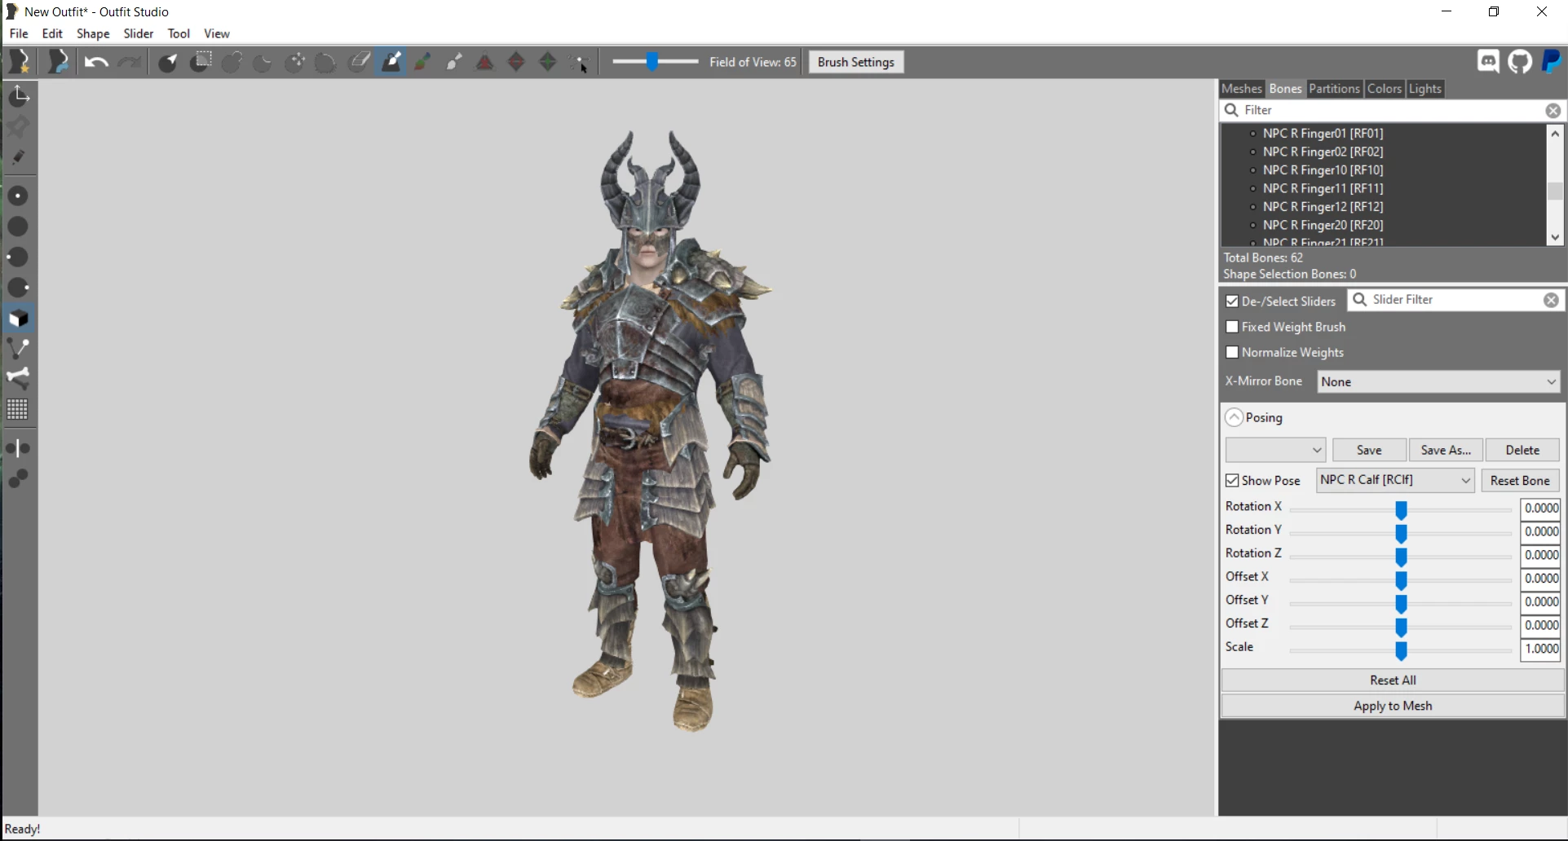This screenshot has height=841, width=1568.
Task: Open the View menu
Action: click(x=217, y=33)
